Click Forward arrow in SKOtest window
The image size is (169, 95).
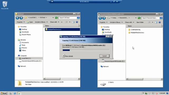(x=21, y=18)
